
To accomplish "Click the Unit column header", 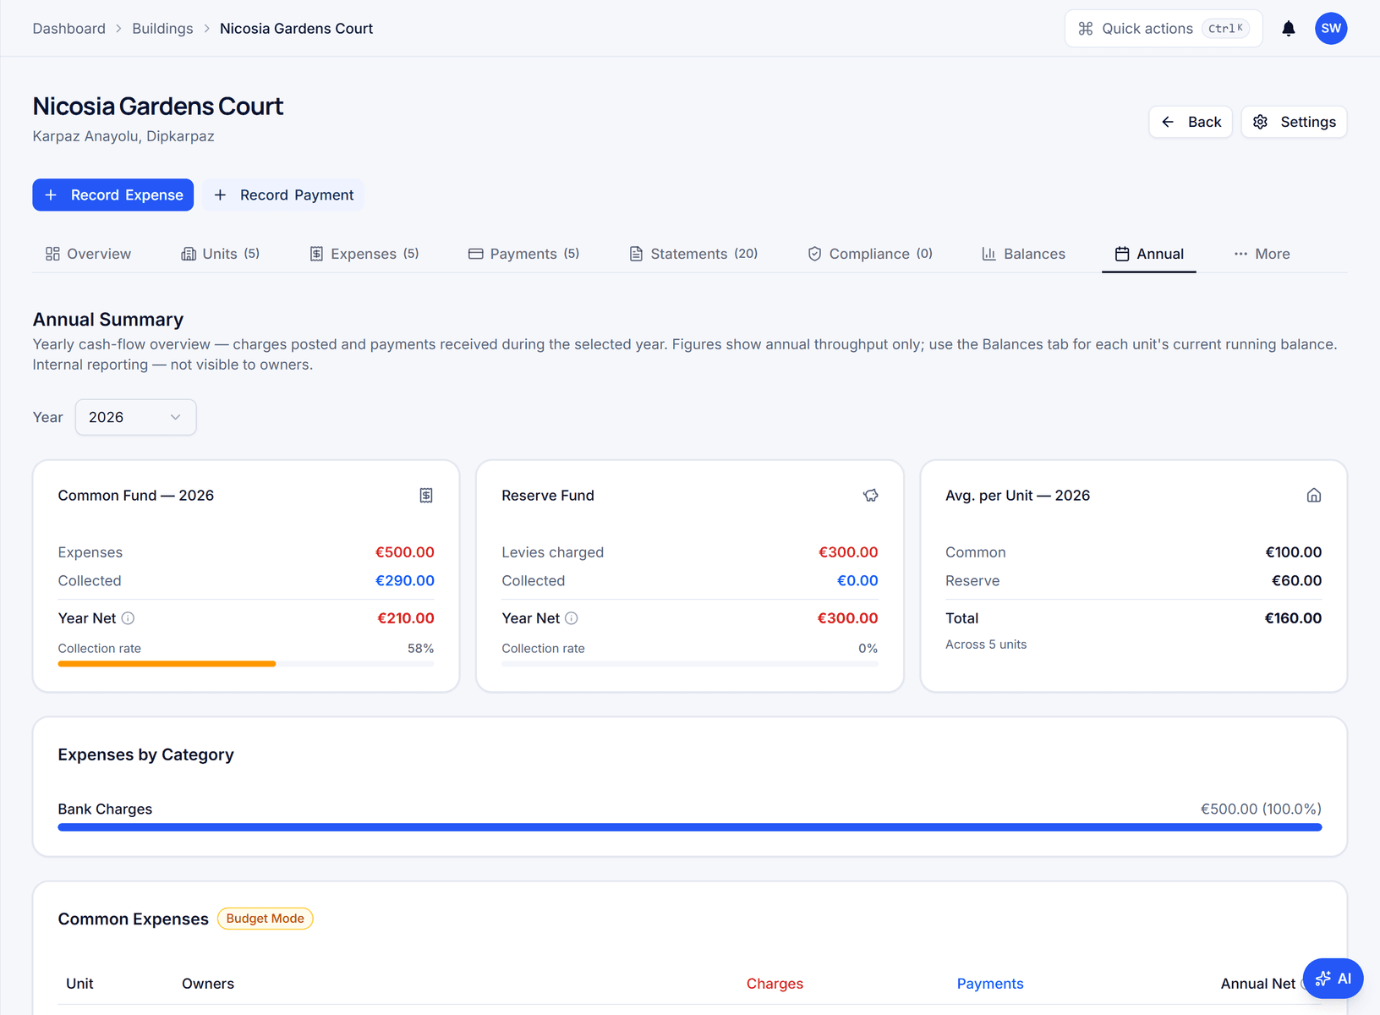I will pos(80,984).
